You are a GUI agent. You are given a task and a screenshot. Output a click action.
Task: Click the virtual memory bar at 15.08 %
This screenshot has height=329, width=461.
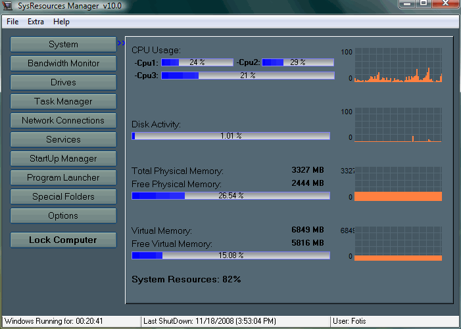pos(231,255)
